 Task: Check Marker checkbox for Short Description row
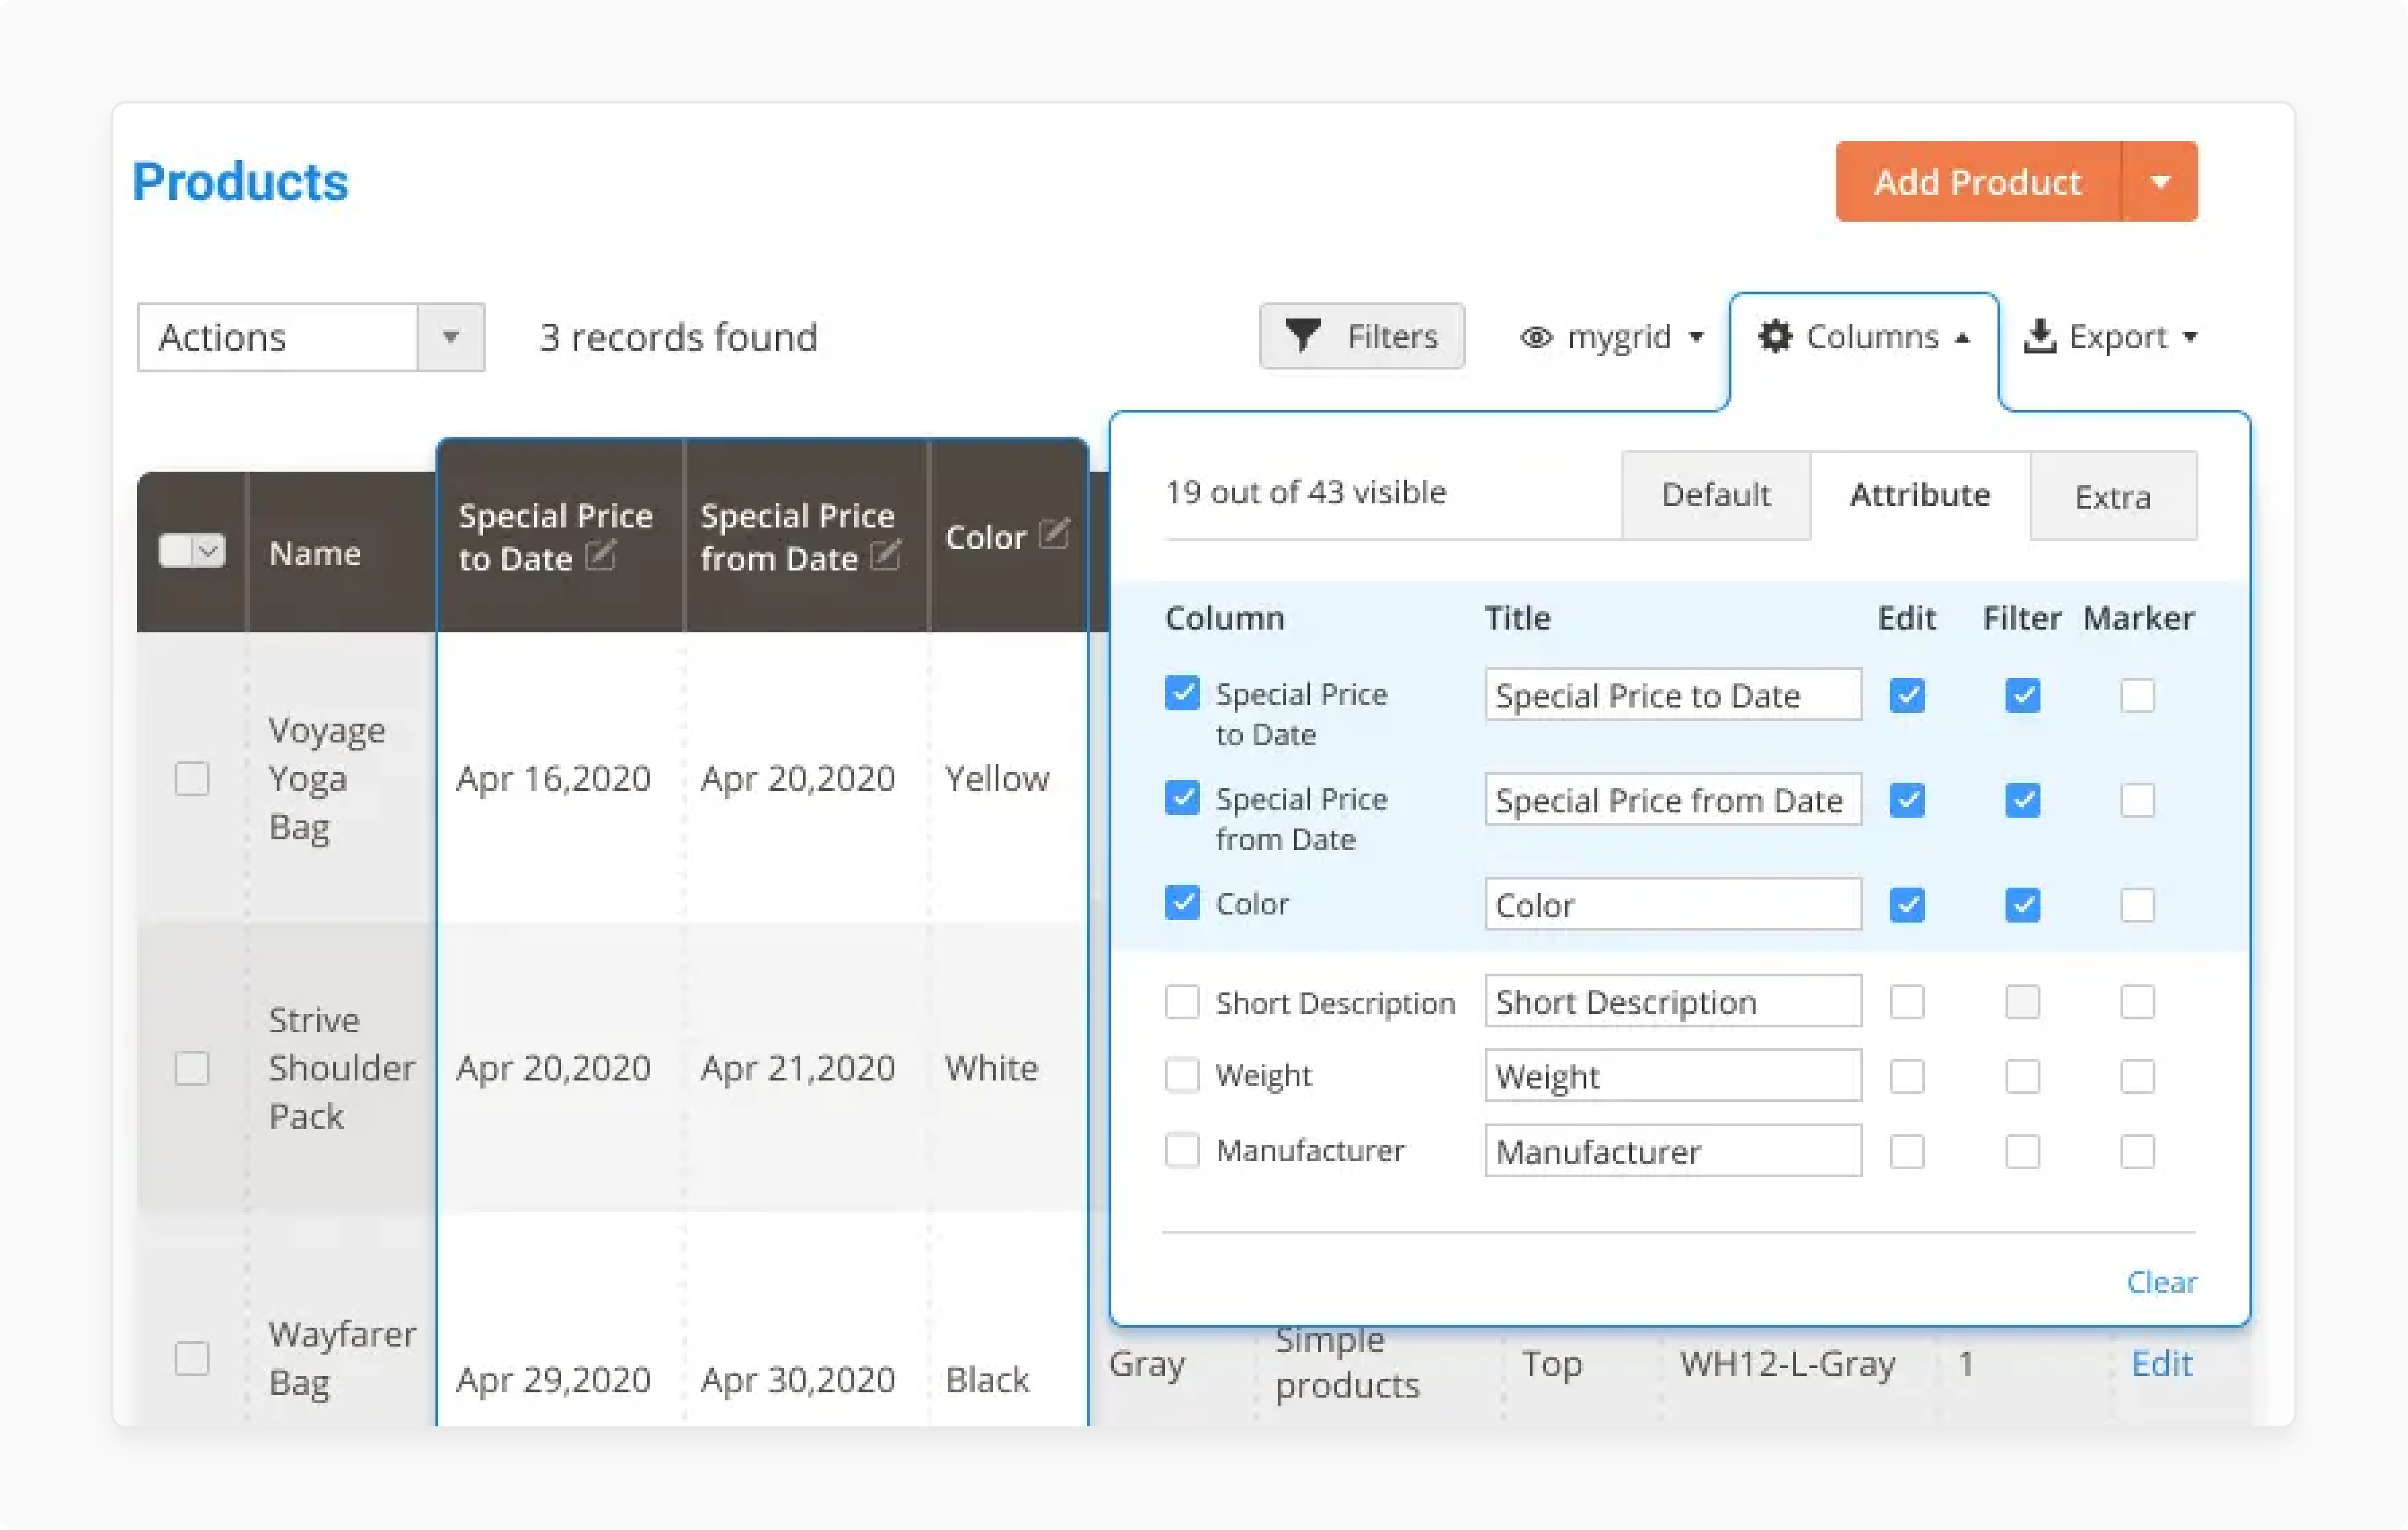[2137, 1002]
